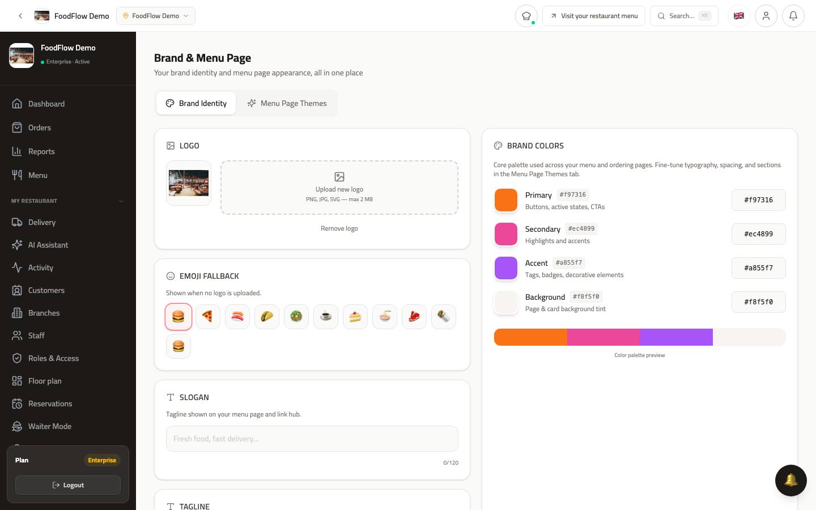The image size is (816, 510).
Task: Open Menu in the sidebar
Action: (x=68, y=175)
